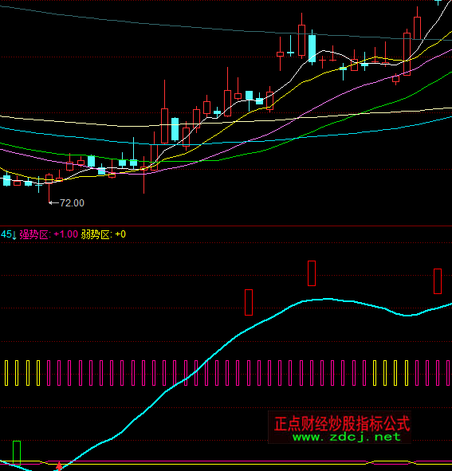Click the 强势区 +1.00 indicator label
The height and width of the screenshot is (471, 452).
click(49, 234)
